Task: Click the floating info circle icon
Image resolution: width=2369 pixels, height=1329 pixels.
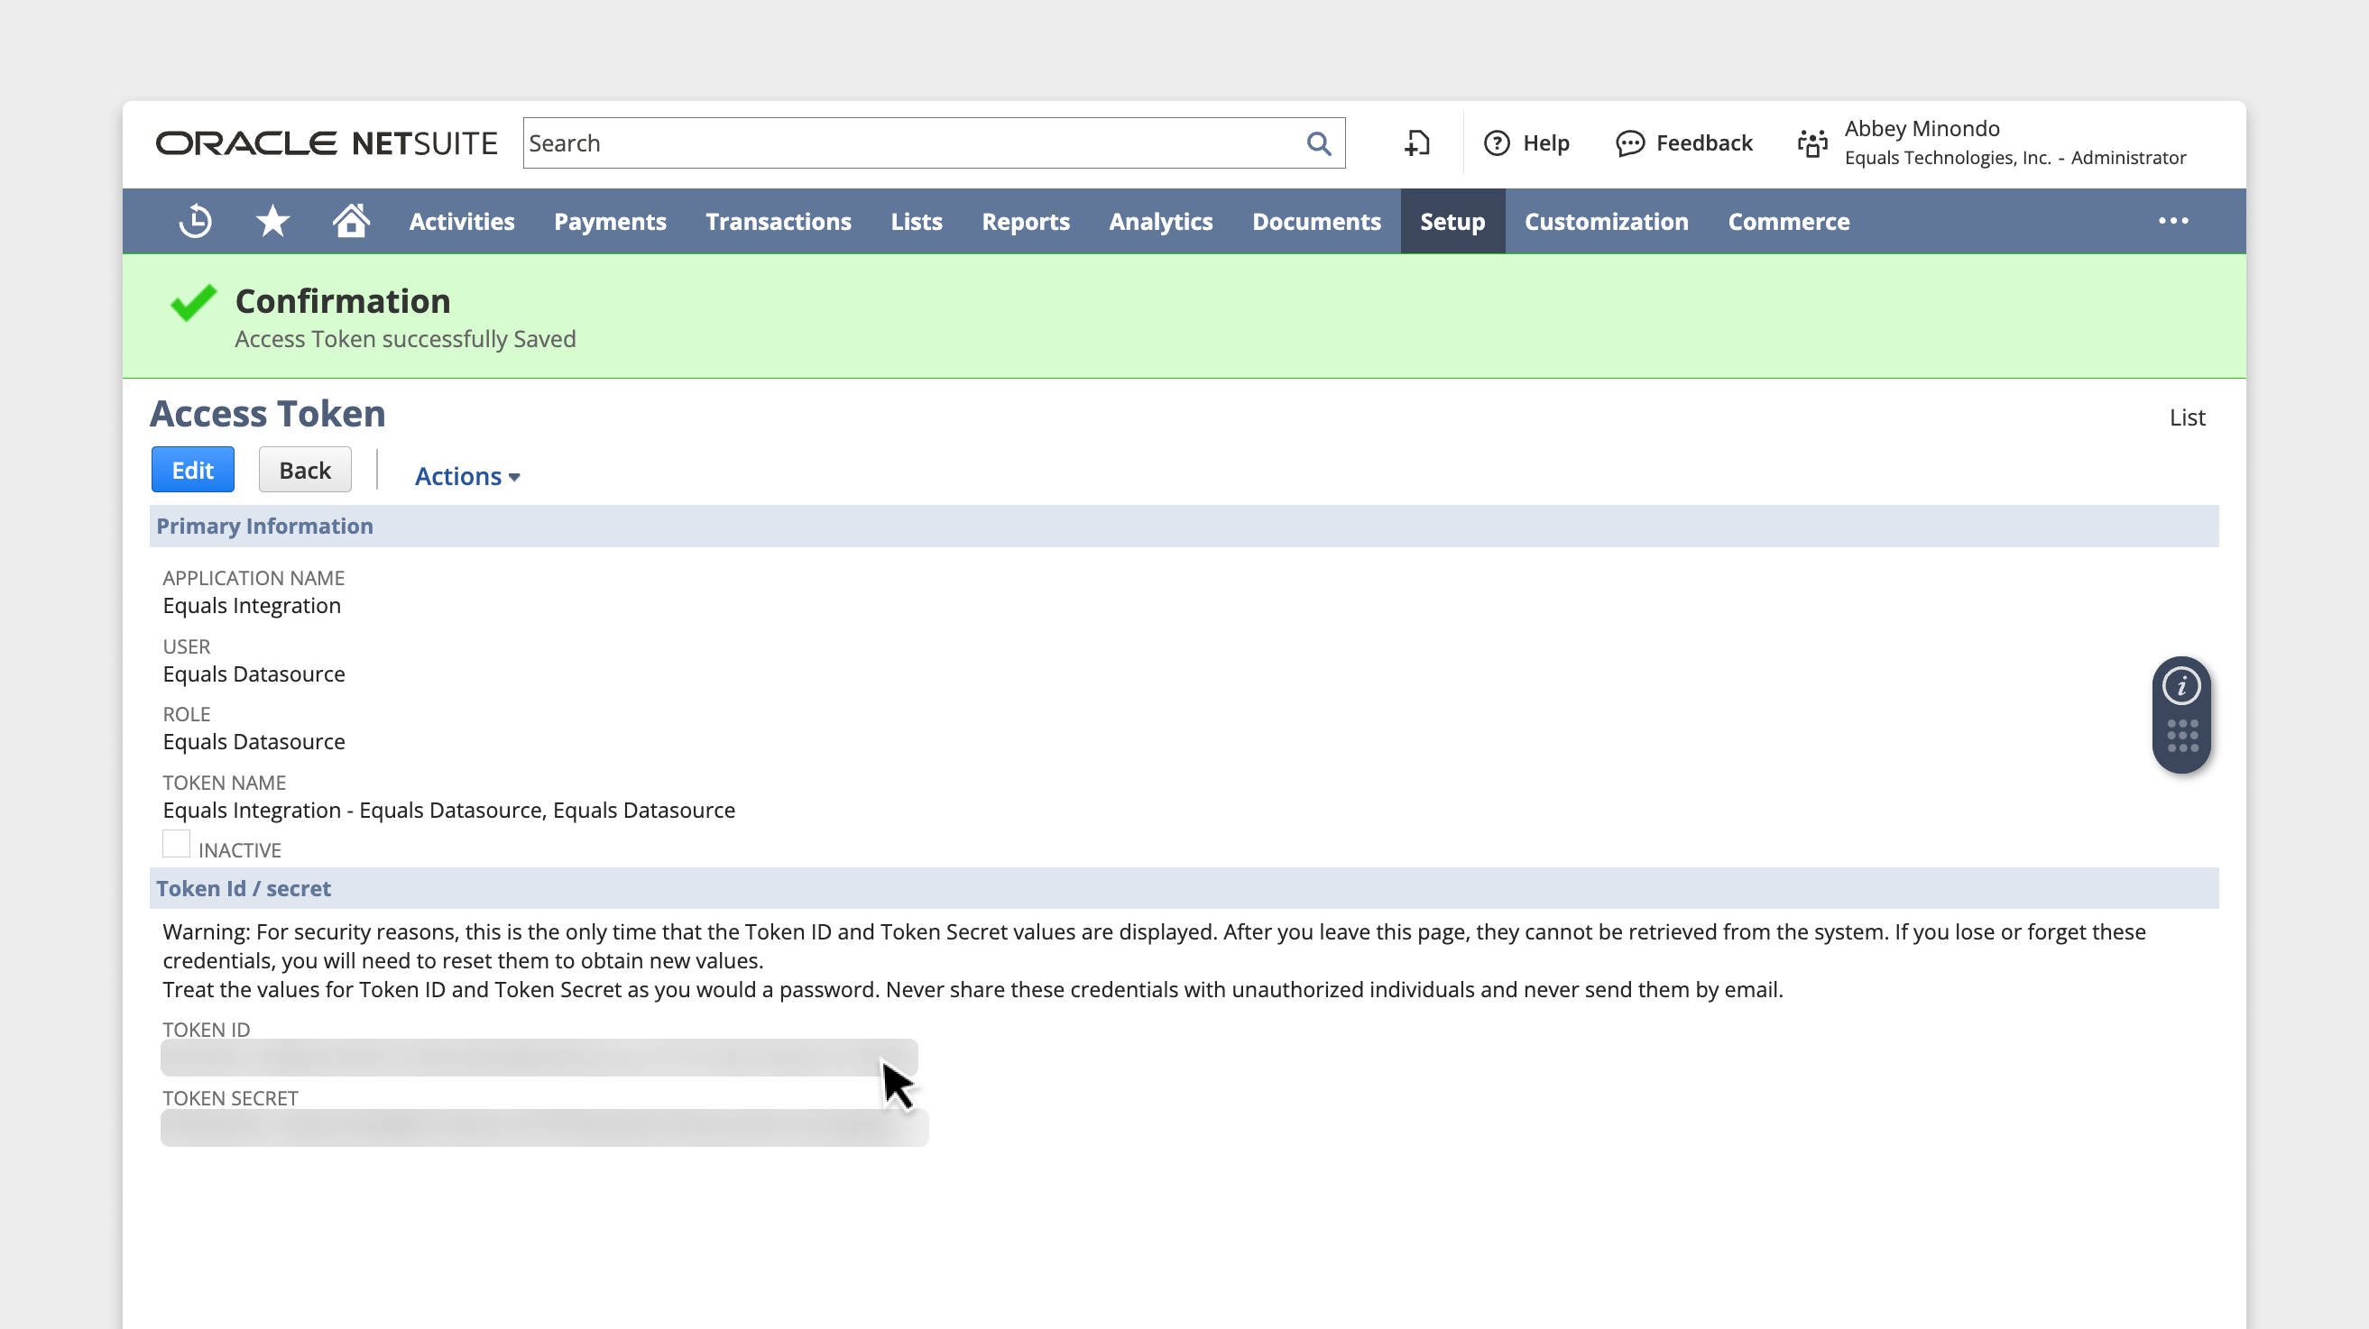Action: tap(2180, 686)
